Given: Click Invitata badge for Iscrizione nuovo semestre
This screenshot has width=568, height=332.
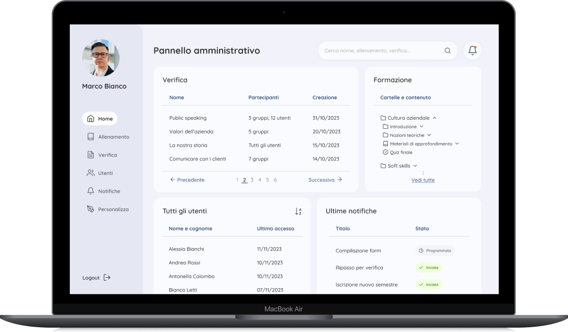Looking at the screenshot, I should [428, 284].
